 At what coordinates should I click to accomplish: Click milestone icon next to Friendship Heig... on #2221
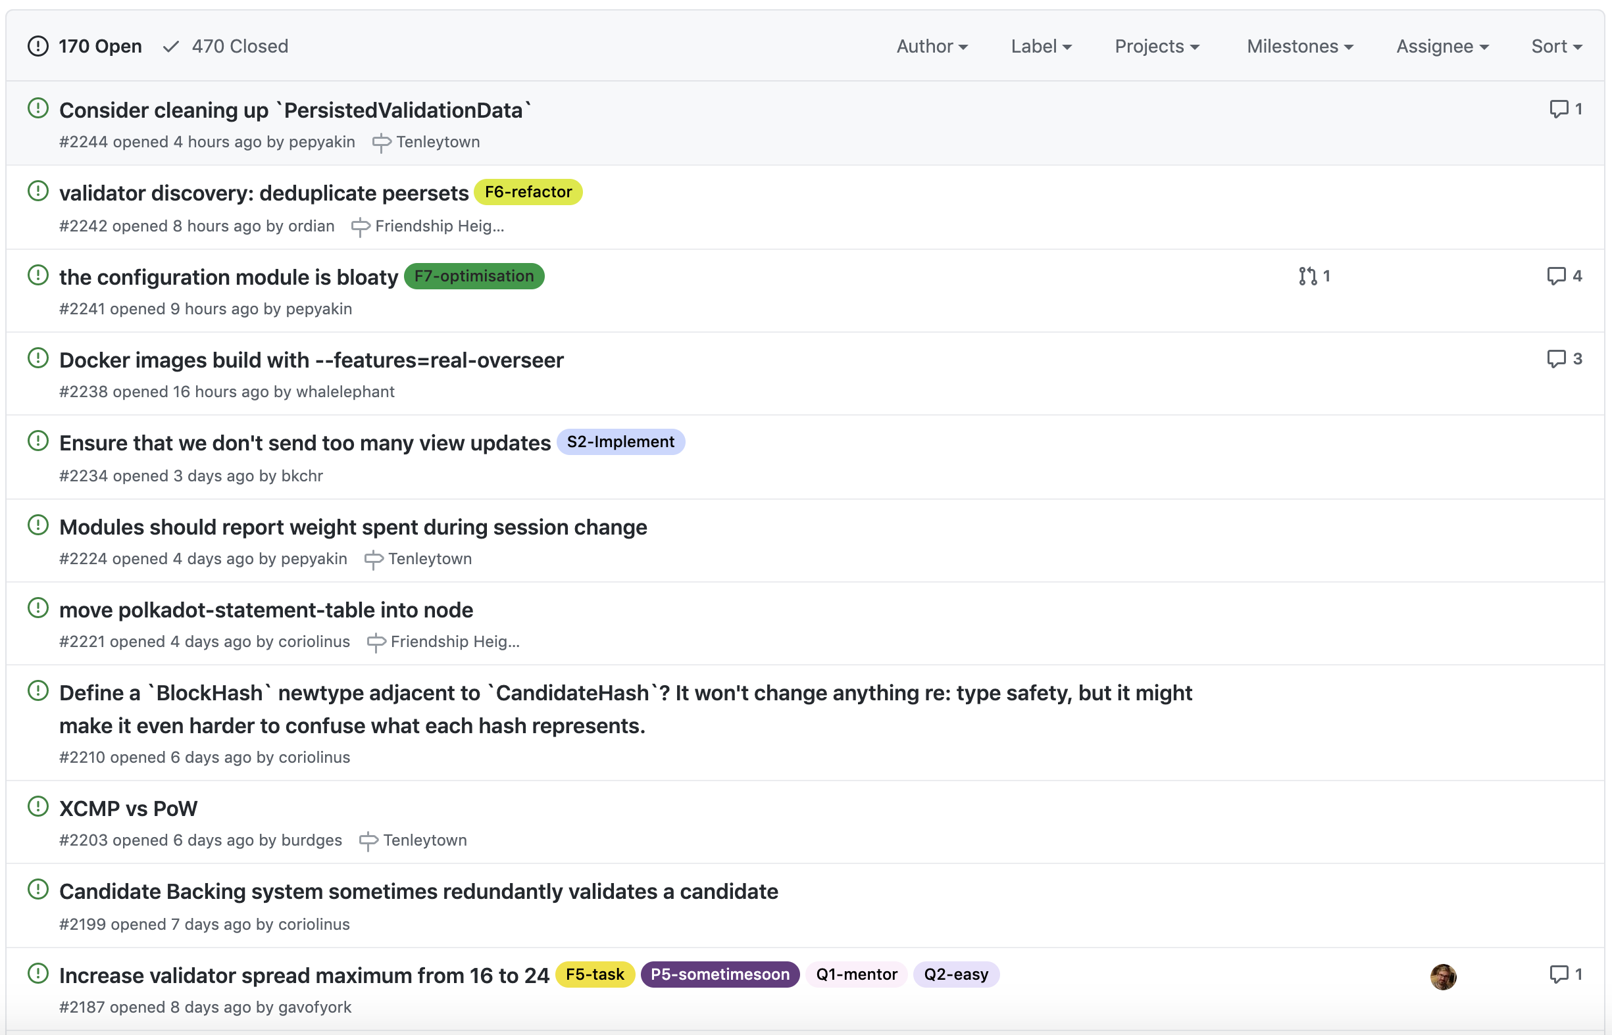point(376,642)
